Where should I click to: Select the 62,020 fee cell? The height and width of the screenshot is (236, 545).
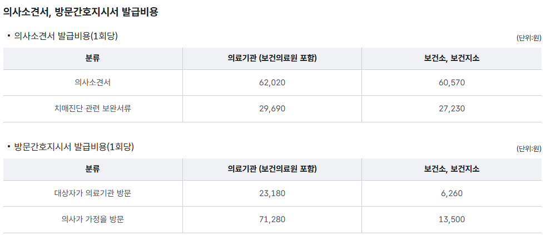click(272, 83)
